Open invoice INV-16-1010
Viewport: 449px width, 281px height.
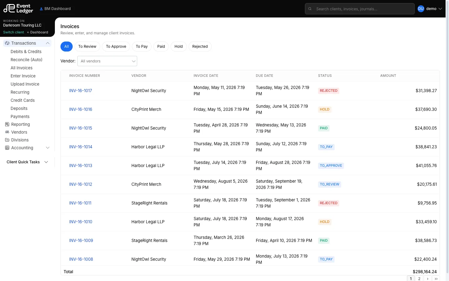pyautogui.click(x=81, y=222)
